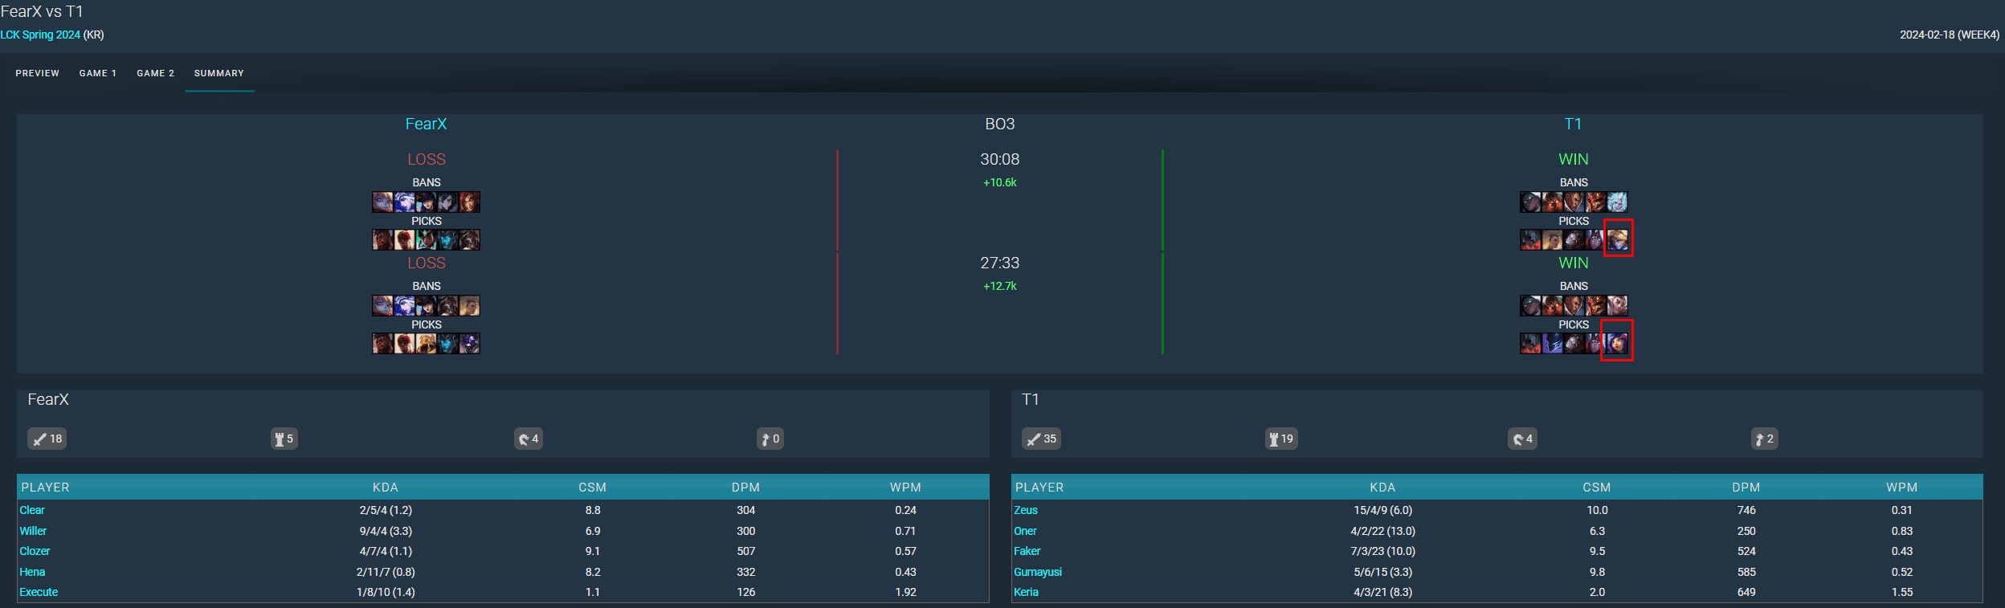This screenshot has width=2005, height=608.
Task: Click FearX's first pick icon in game one
Action: click(383, 239)
